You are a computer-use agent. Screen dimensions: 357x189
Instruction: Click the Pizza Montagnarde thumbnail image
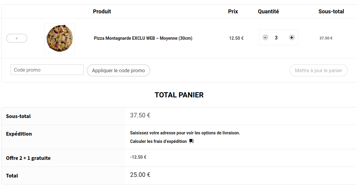tap(59, 38)
